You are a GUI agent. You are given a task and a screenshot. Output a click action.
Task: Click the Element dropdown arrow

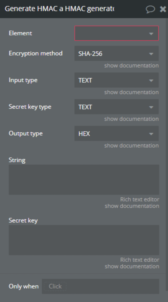tap(151, 33)
